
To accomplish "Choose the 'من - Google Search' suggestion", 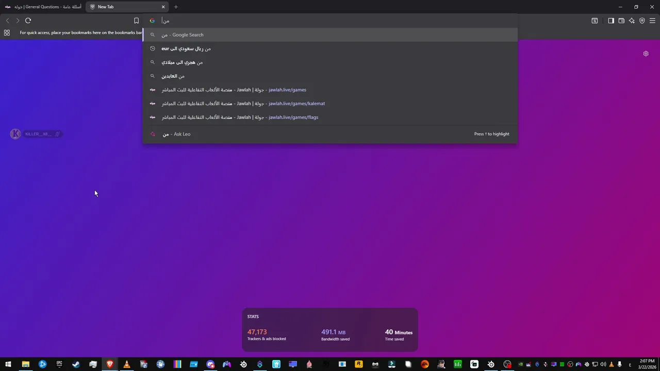I will pyautogui.click(x=330, y=35).
